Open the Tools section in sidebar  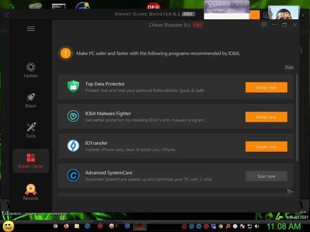31,130
